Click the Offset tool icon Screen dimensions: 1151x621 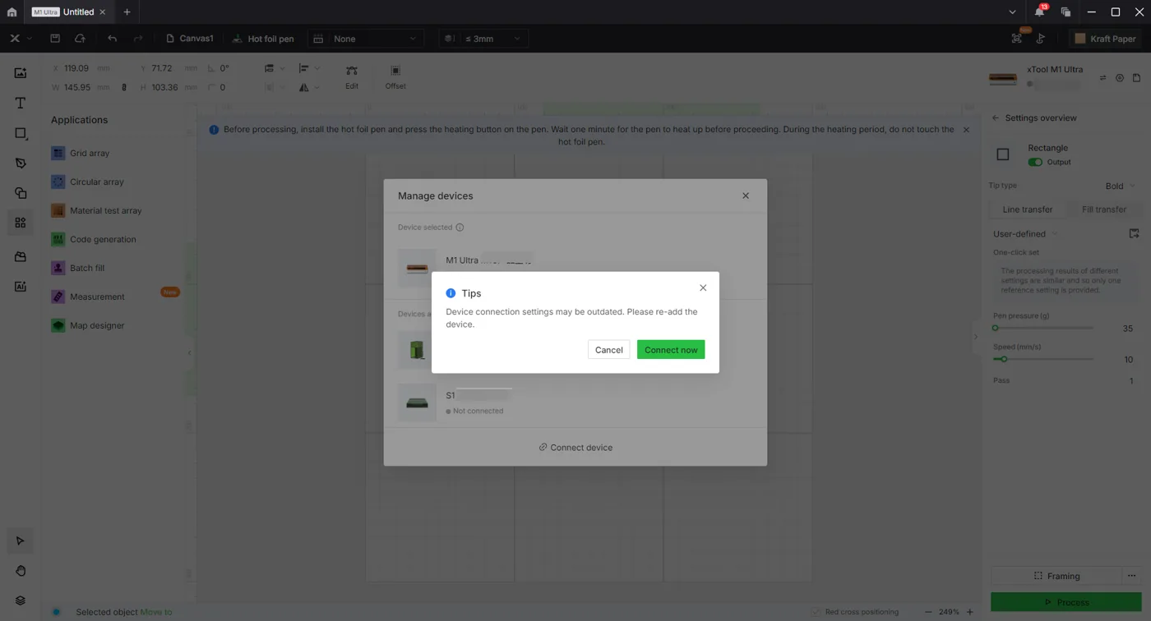pos(395,77)
